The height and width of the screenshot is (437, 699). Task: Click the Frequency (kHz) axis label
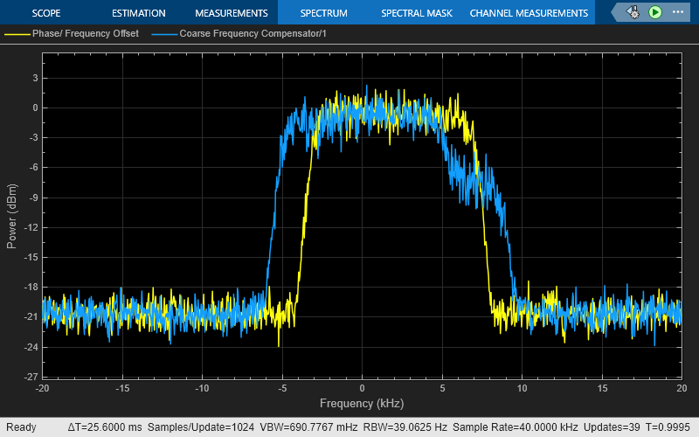(x=362, y=404)
